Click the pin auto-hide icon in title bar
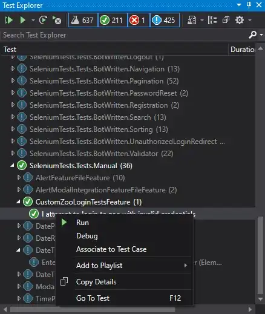 tap(249, 5)
